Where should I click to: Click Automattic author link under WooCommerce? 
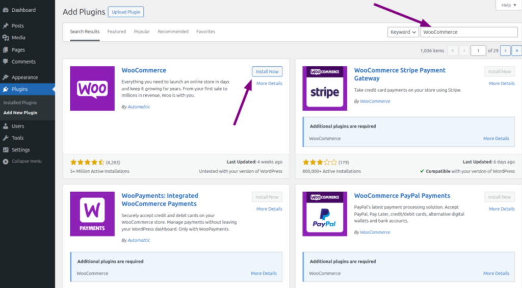(x=139, y=107)
